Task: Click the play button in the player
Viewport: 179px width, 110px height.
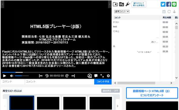Action: click(4, 76)
